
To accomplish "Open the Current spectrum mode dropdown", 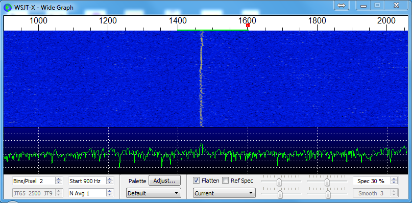I will pos(224,193).
